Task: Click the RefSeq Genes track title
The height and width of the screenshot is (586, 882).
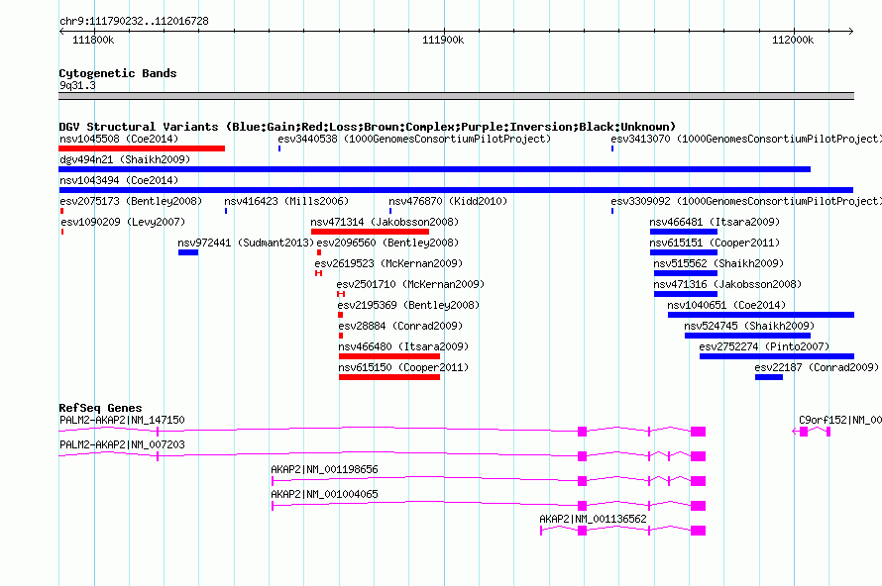Action: (x=100, y=408)
